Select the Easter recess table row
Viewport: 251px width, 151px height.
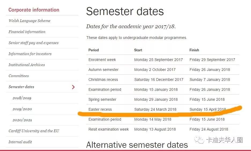[x=163, y=109]
